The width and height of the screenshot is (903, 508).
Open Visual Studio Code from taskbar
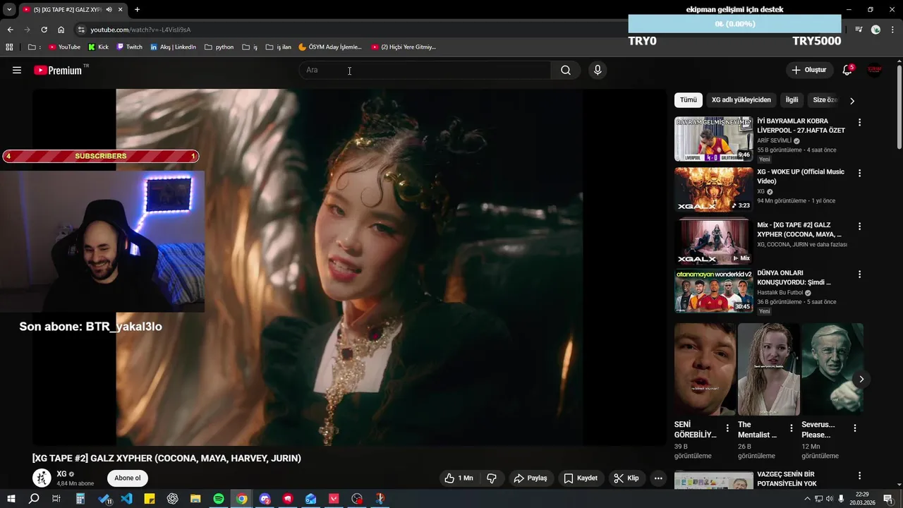(126, 499)
